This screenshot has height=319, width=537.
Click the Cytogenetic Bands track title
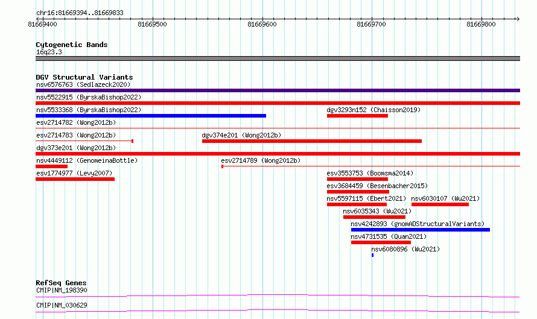pos(72,45)
